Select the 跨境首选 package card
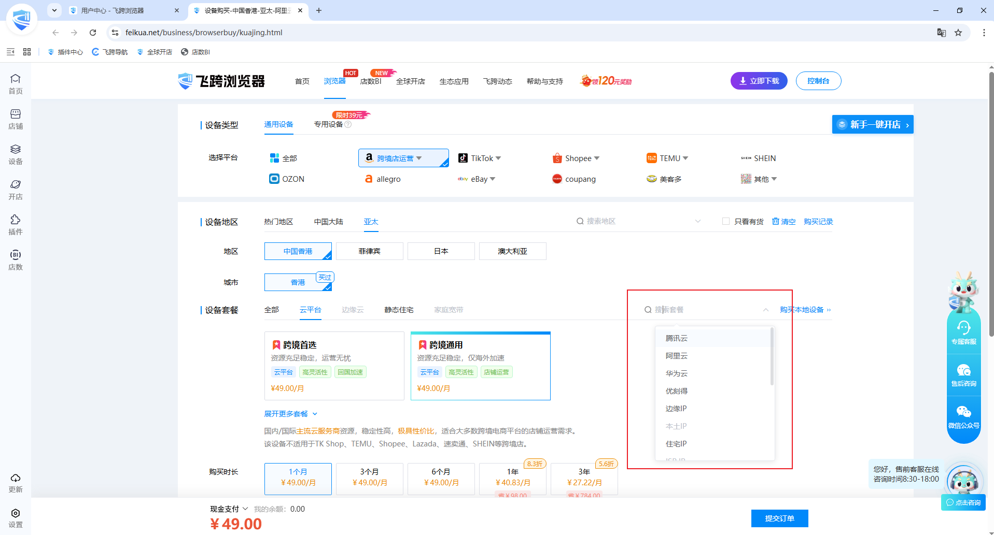 click(x=334, y=366)
